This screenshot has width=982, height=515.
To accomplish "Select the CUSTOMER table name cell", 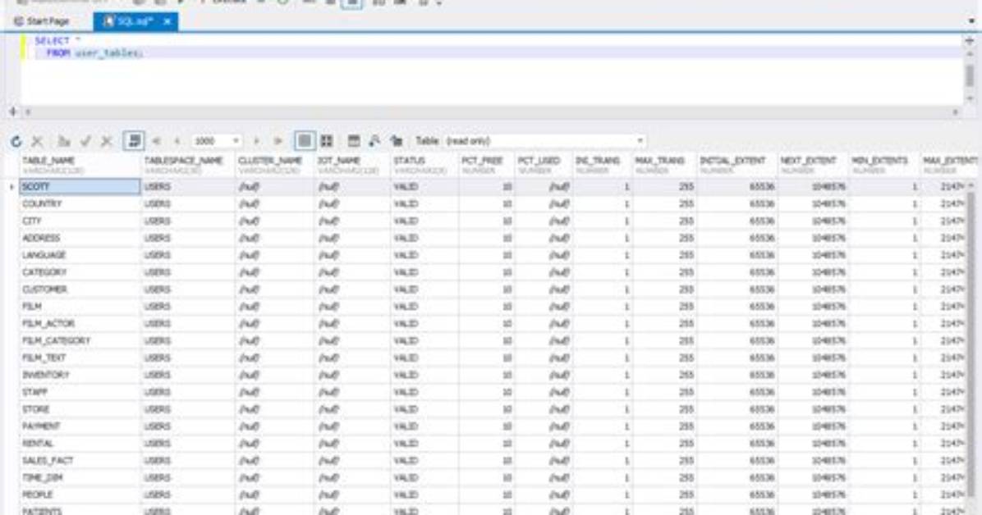I will coord(80,289).
